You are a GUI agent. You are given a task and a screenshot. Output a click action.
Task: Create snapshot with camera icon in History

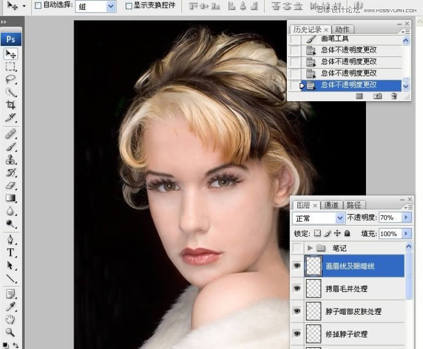click(x=378, y=96)
